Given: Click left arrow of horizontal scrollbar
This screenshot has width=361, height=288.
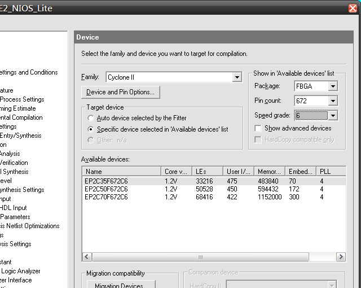Looking at the screenshot, I should (x=87, y=257).
